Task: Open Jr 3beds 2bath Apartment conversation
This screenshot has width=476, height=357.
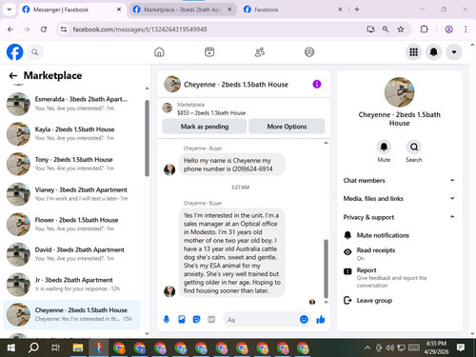Action: pyautogui.click(x=72, y=285)
